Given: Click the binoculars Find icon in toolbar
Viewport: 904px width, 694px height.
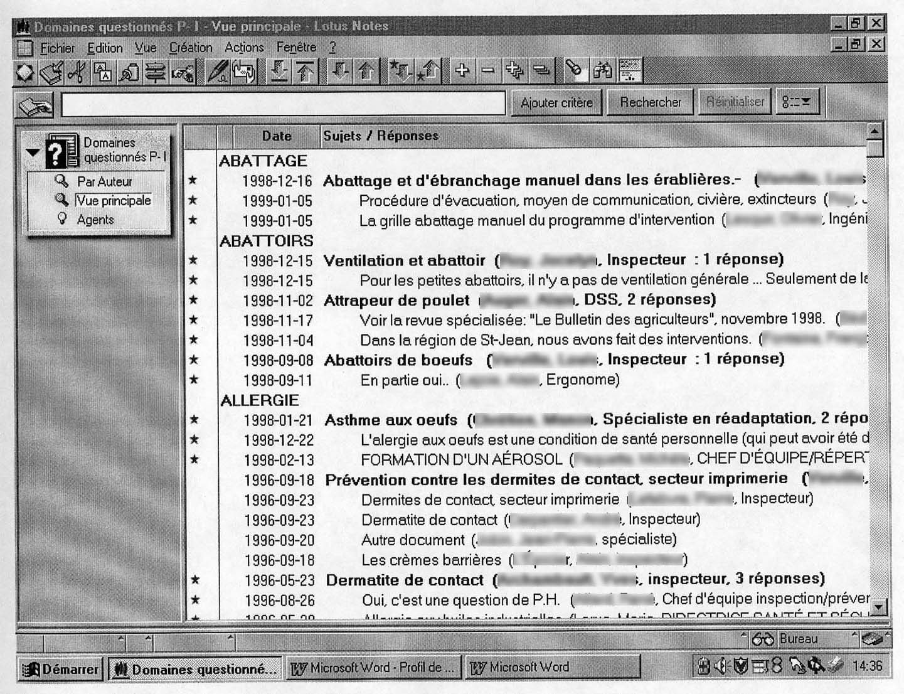Looking at the screenshot, I should (602, 71).
